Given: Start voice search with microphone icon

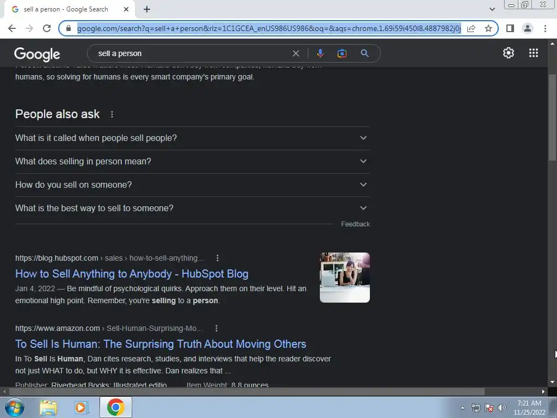Looking at the screenshot, I should (320, 53).
